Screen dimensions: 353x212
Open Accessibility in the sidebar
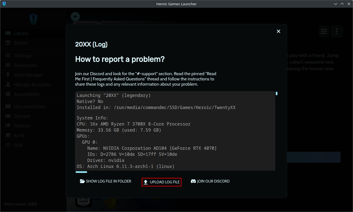[x=27, y=94]
